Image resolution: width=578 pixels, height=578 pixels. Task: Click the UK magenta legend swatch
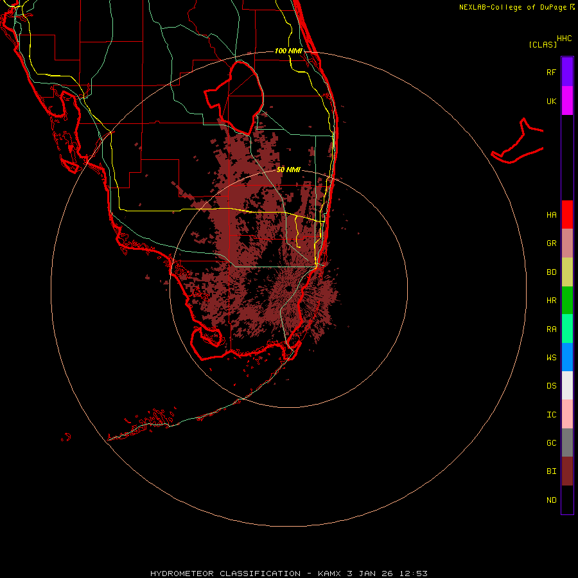[567, 100]
